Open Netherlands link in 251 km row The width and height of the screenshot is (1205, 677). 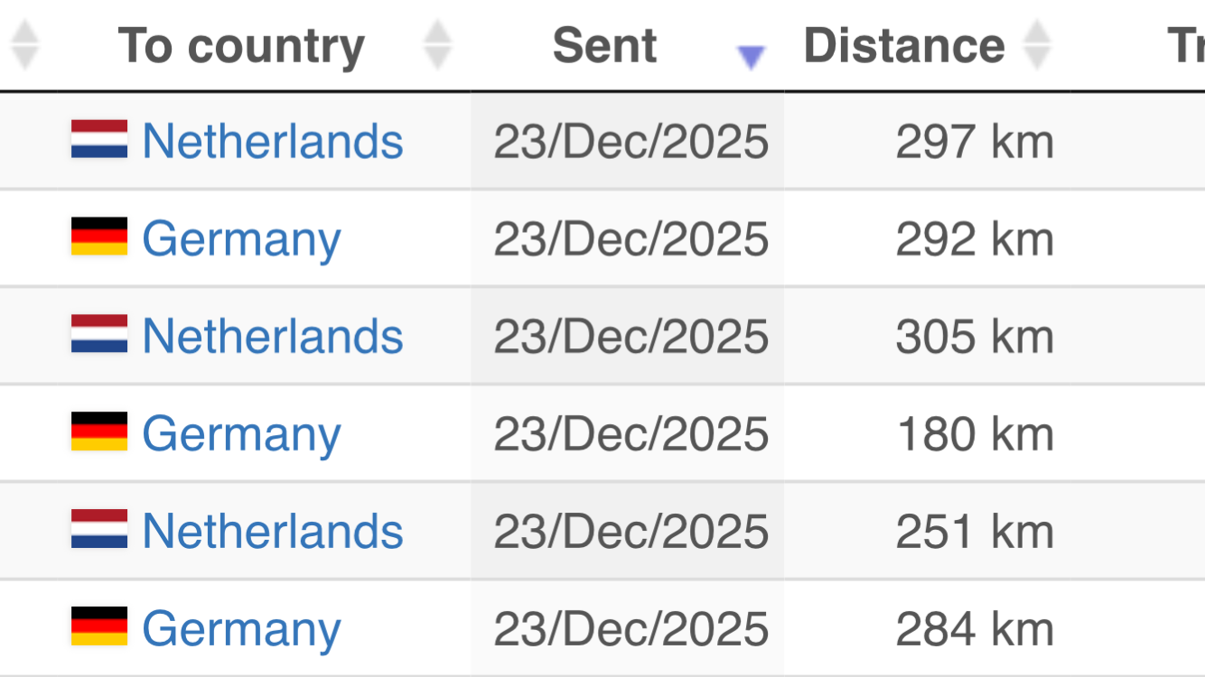pos(273,532)
